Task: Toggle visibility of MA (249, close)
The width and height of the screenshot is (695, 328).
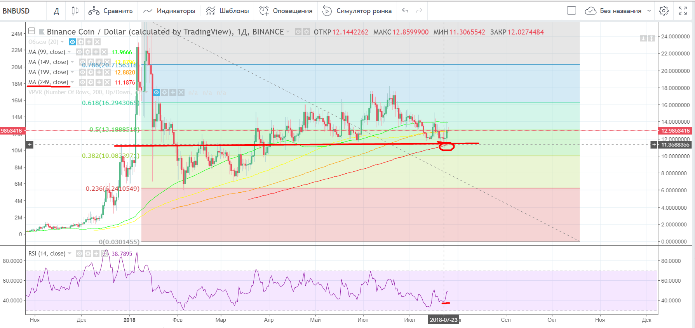Action: point(82,82)
